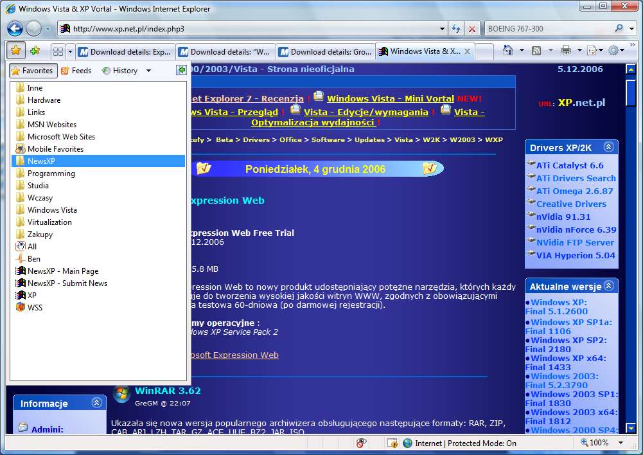
Task: Open the Inne favorites folder
Action: pos(98,88)
